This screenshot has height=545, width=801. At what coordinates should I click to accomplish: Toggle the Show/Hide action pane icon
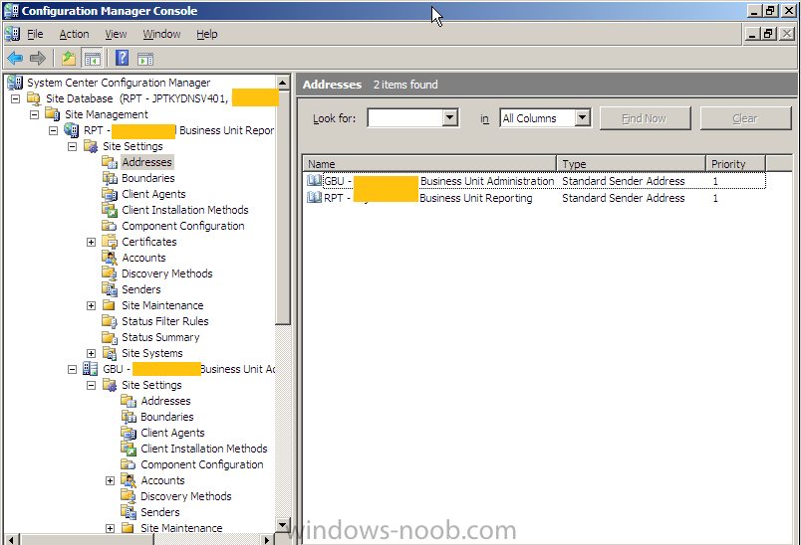145,59
